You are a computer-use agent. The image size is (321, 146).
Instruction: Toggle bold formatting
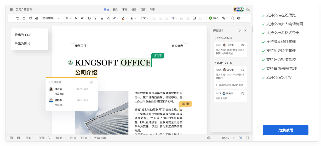pyautogui.click(x=89, y=18)
